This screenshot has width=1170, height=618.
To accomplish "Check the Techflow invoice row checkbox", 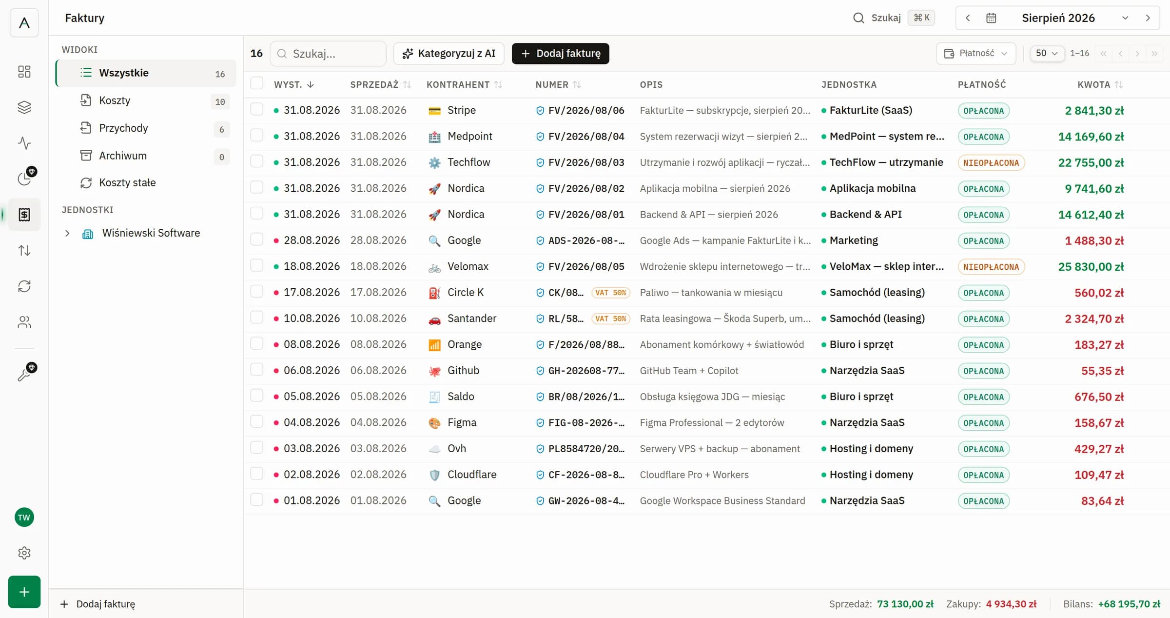I will point(257,161).
